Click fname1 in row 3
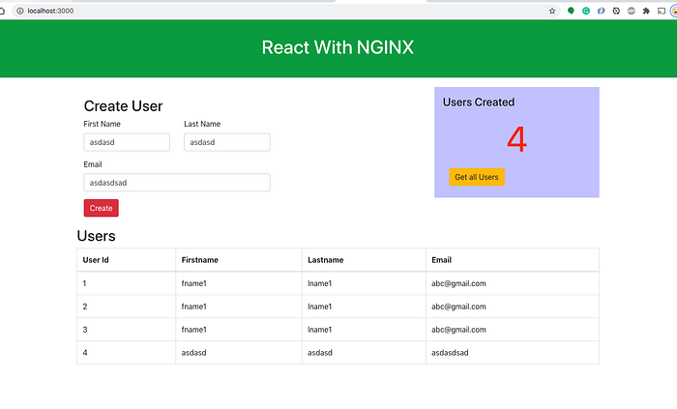The image size is (677, 409). click(x=193, y=330)
